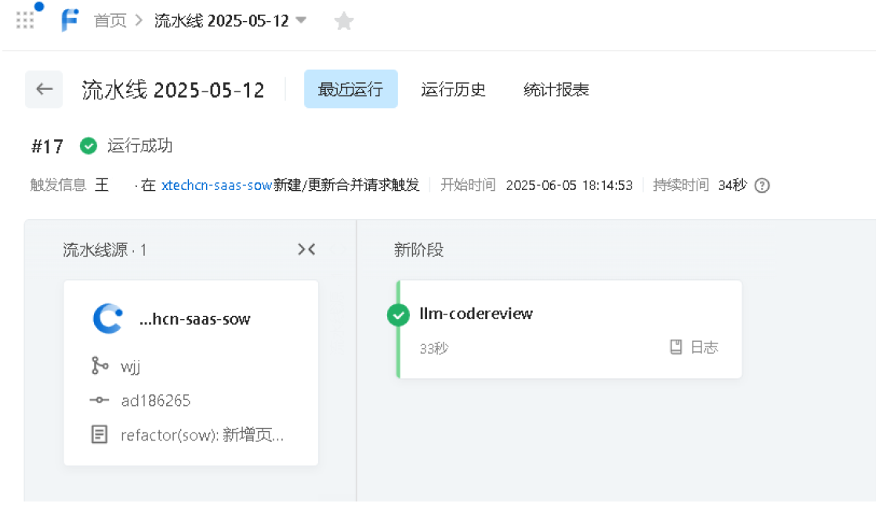Image resolution: width=891 pixels, height=514 pixels.
Task: Click the green success icon on llm-codereview
Action: point(399,315)
